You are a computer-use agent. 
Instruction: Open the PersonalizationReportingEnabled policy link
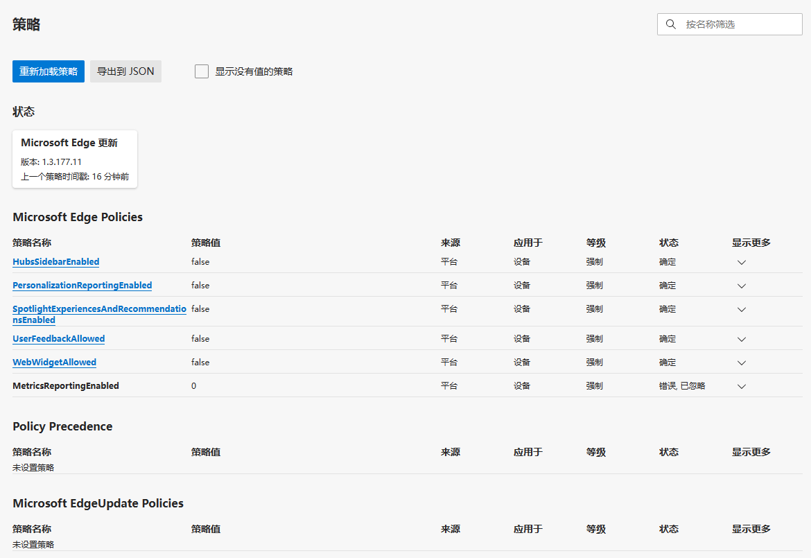click(x=82, y=286)
